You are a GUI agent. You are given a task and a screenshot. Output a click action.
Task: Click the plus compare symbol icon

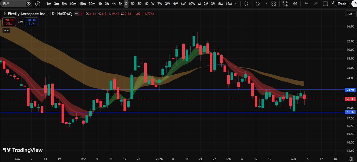pos(38,4)
